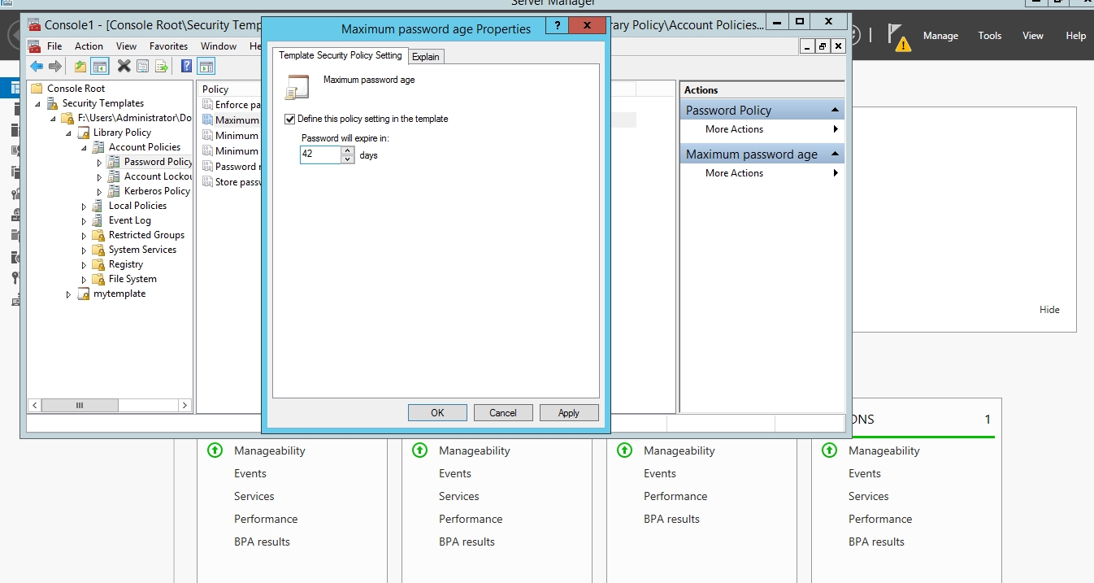Click the Delete (X) toolbar icon
The width and height of the screenshot is (1094, 583).
[124, 67]
